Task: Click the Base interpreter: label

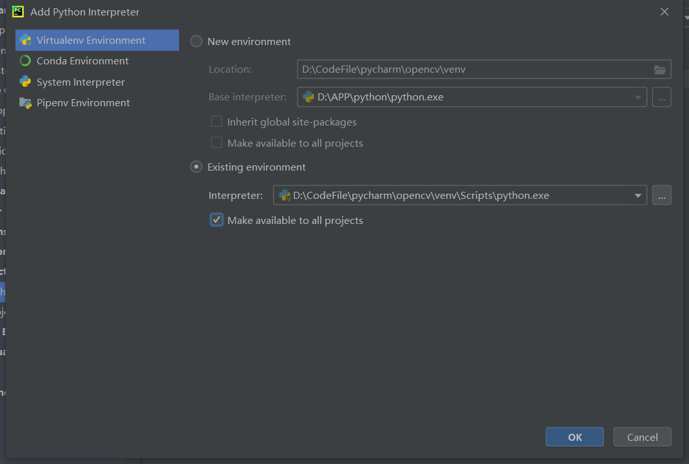Action: (247, 97)
